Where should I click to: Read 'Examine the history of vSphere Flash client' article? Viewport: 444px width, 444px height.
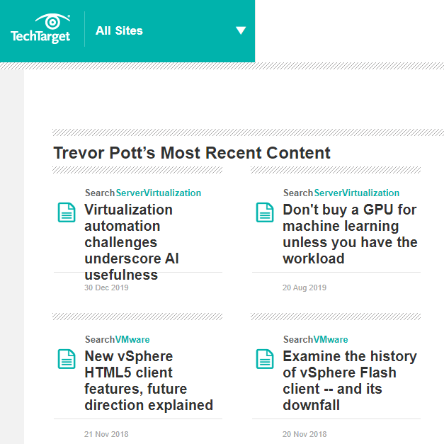(x=349, y=380)
